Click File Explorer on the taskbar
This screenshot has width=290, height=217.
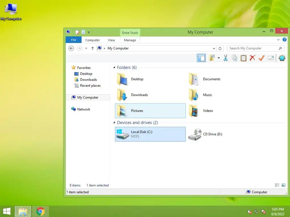pyautogui.click(x=23, y=211)
